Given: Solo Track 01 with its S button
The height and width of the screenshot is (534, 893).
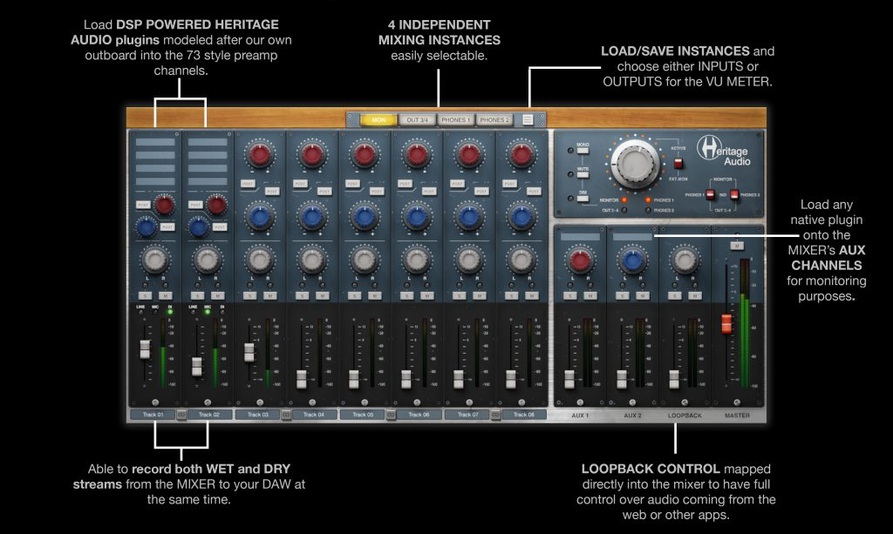Looking at the screenshot, I should click(145, 295).
